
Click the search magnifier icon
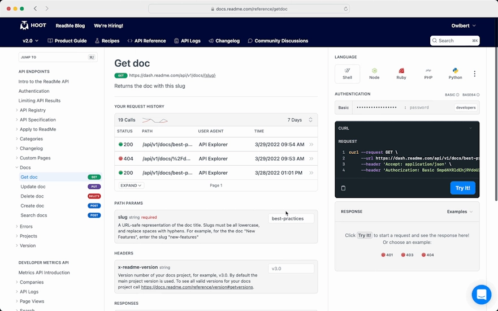pos(435,41)
